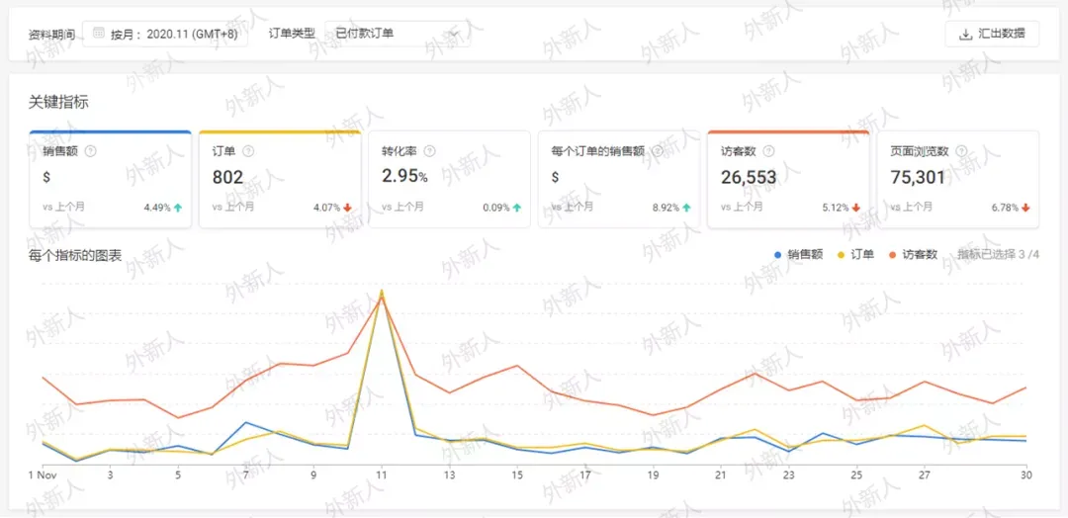The width and height of the screenshot is (1068, 518).
Task: Click the 订单 legend label
Action: click(862, 255)
